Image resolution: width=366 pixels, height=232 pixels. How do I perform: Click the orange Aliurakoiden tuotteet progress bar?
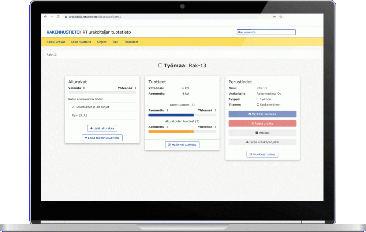tap(182, 132)
